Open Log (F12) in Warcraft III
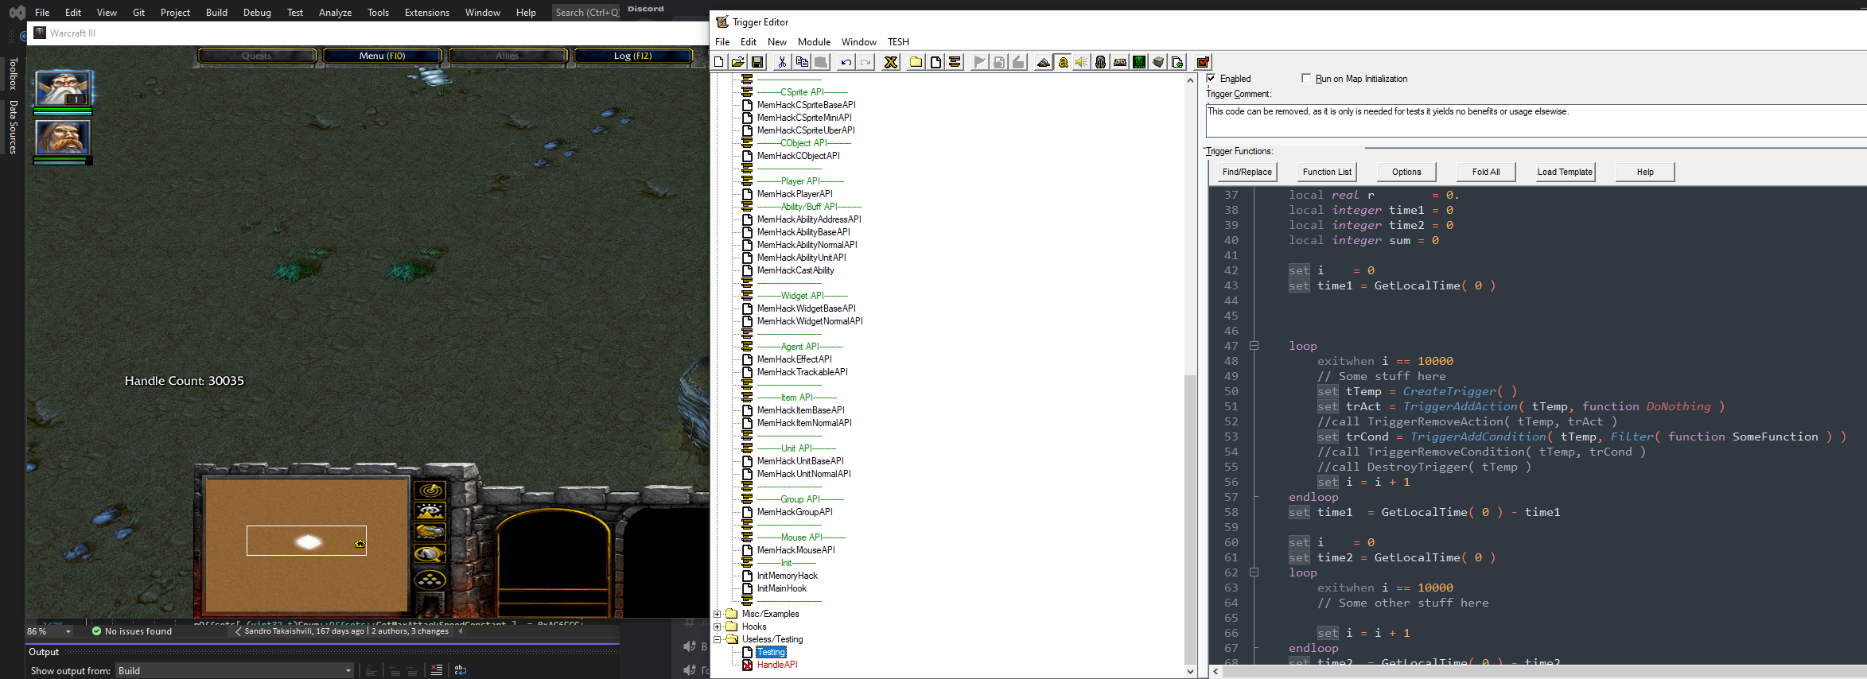The image size is (1867, 679). [x=632, y=56]
